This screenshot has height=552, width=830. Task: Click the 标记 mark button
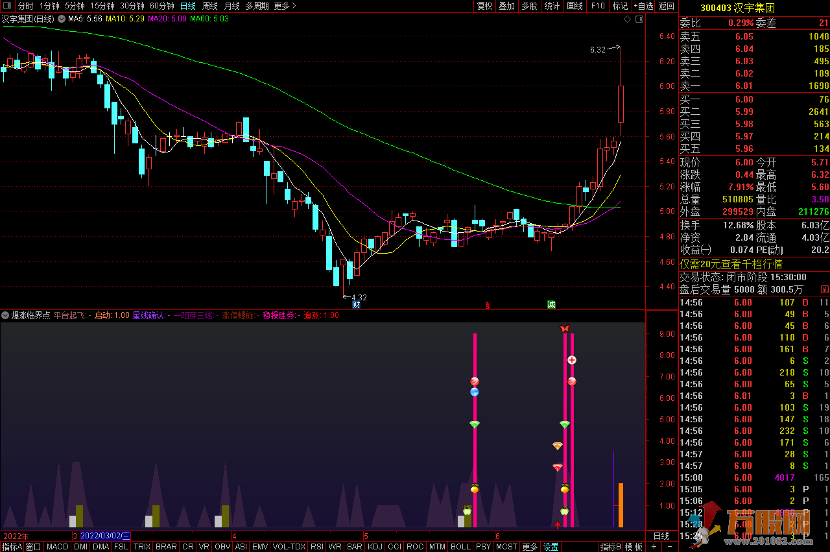[x=621, y=6]
